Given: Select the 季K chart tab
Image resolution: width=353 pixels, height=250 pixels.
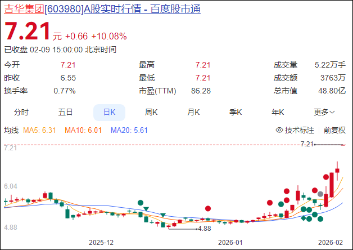Looking at the screenshot, I should pos(236,112).
